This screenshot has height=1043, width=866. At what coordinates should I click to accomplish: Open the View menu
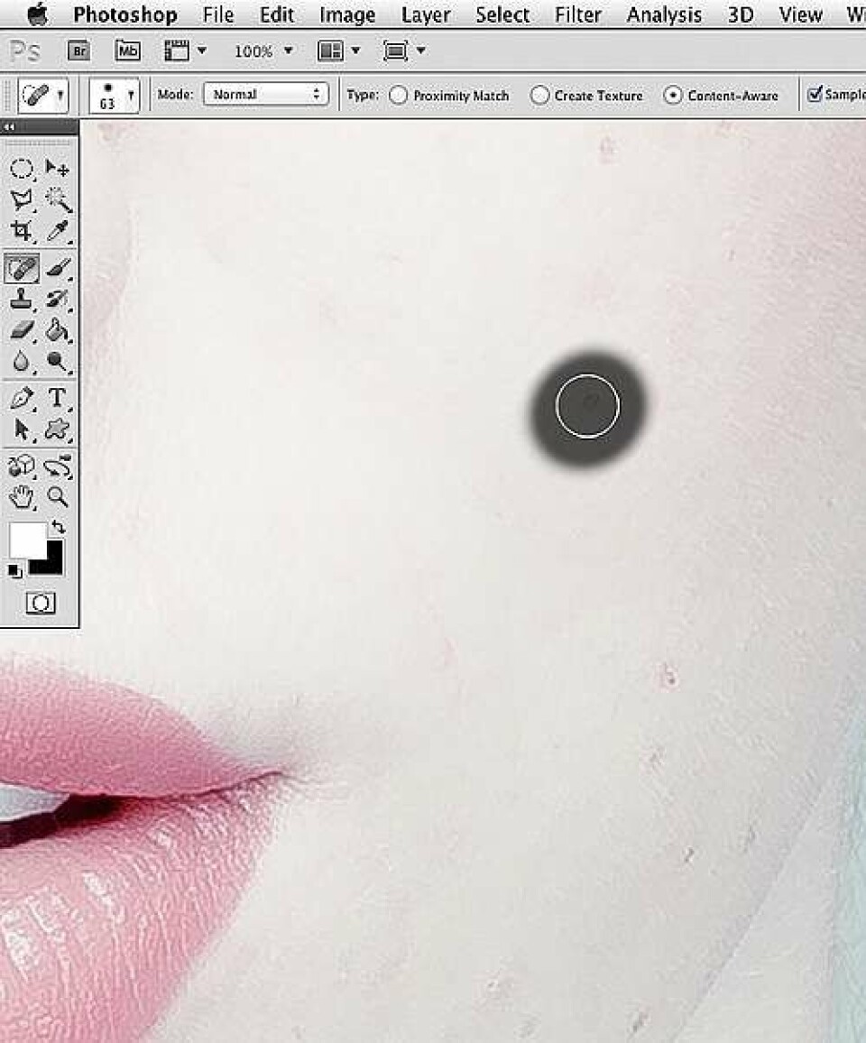(x=800, y=14)
